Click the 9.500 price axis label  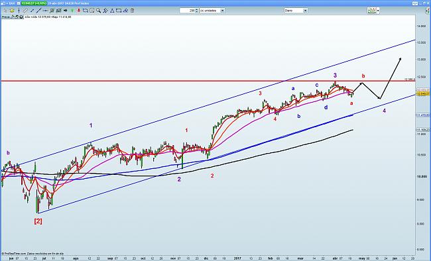point(421,200)
